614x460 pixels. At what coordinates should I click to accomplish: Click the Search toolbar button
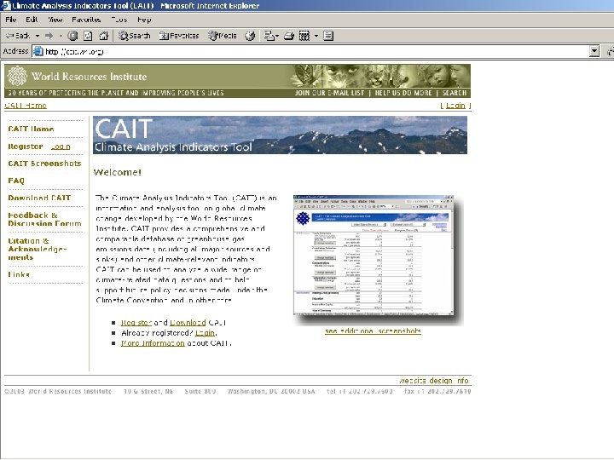pos(135,36)
